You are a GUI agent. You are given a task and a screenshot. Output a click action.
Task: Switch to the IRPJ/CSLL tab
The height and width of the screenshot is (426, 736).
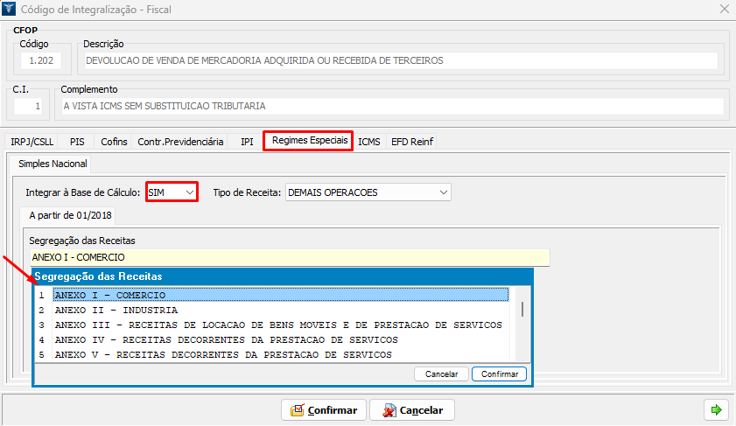tap(32, 142)
